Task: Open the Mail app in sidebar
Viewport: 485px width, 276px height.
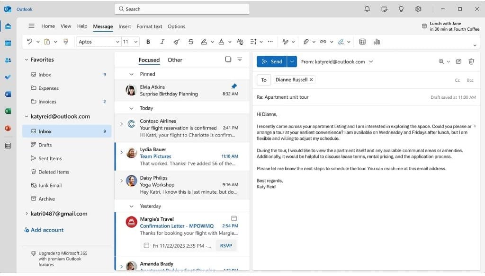Action: coord(8,26)
